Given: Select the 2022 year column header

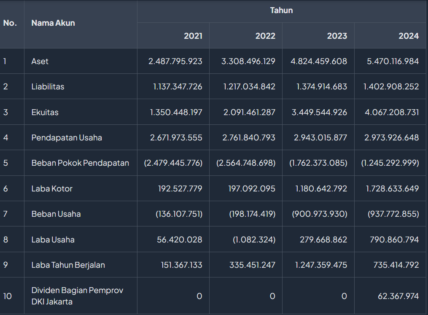Looking at the screenshot, I should coord(265,36).
